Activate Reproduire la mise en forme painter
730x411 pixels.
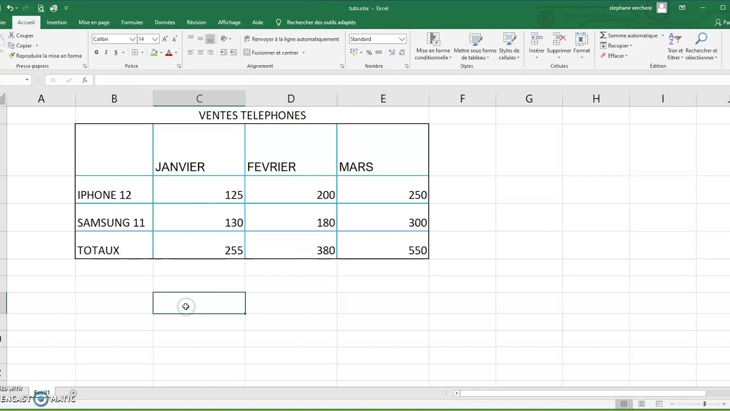pyautogui.click(x=45, y=56)
